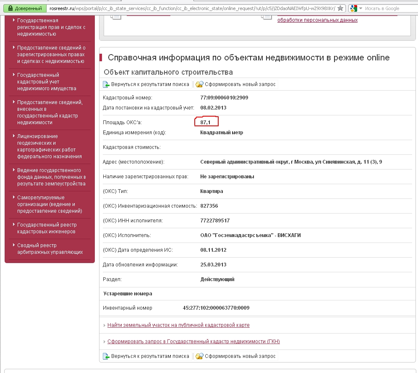This screenshot has height=373, width=418.
Task: Click the green 'Доверенный' security badge
Action: pos(25,8)
